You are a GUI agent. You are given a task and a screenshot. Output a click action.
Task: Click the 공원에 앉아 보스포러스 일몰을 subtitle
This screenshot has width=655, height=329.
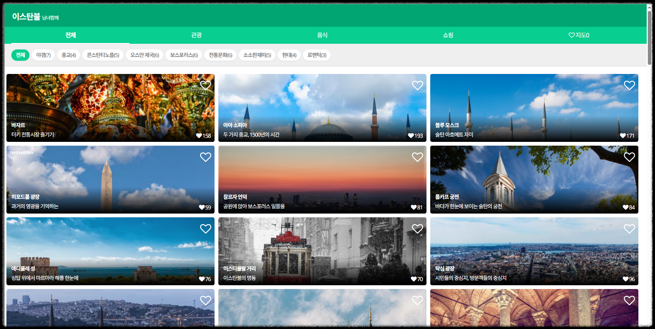click(x=254, y=206)
